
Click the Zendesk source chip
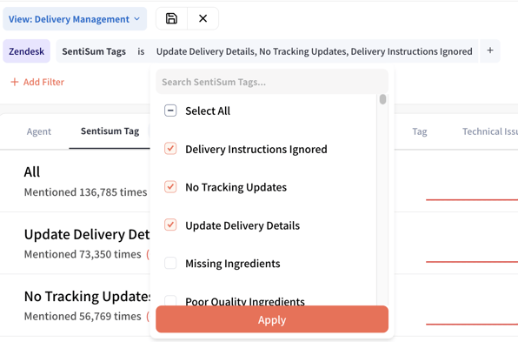[x=26, y=51]
